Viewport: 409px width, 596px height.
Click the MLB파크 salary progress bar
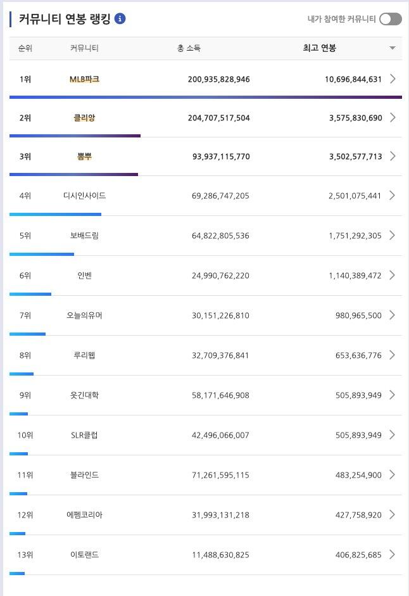[206, 97]
